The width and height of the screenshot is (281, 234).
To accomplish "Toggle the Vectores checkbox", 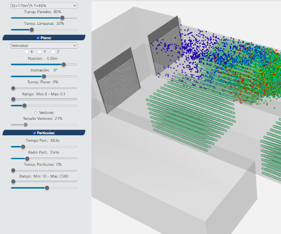I will click(36, 113).
